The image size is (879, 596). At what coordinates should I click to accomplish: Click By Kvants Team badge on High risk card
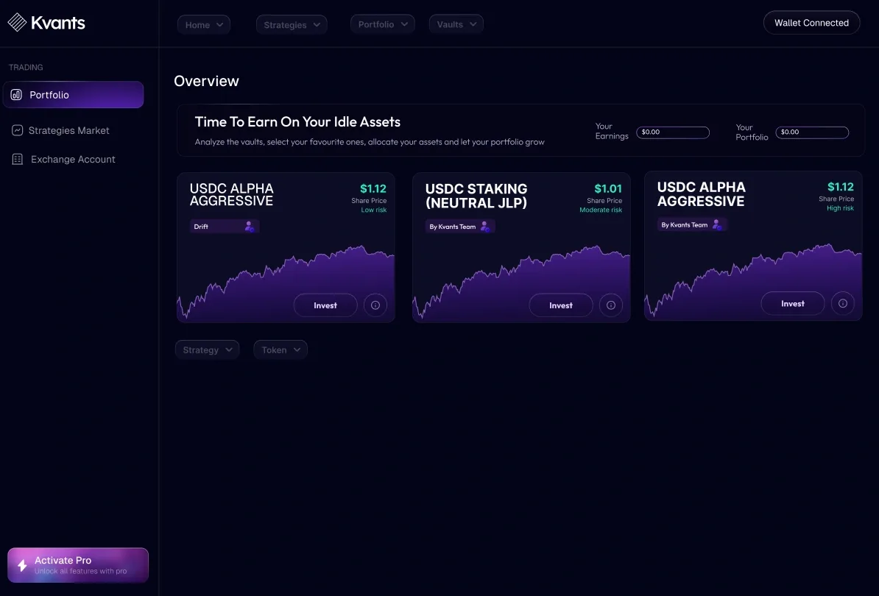692,224
